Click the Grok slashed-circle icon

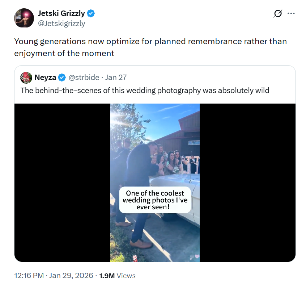(278, 14)
